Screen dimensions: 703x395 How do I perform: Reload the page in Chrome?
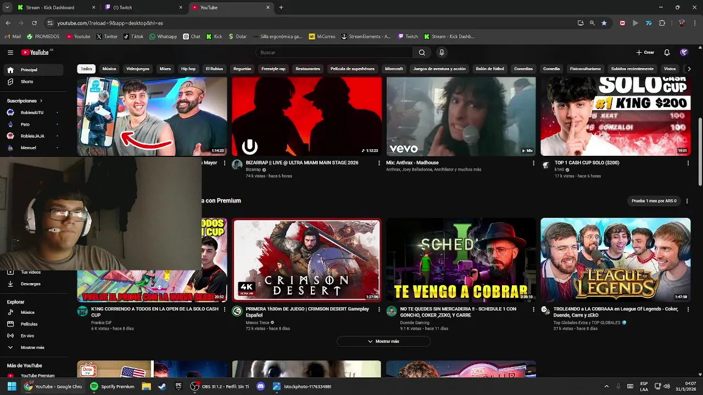point(34,23)
